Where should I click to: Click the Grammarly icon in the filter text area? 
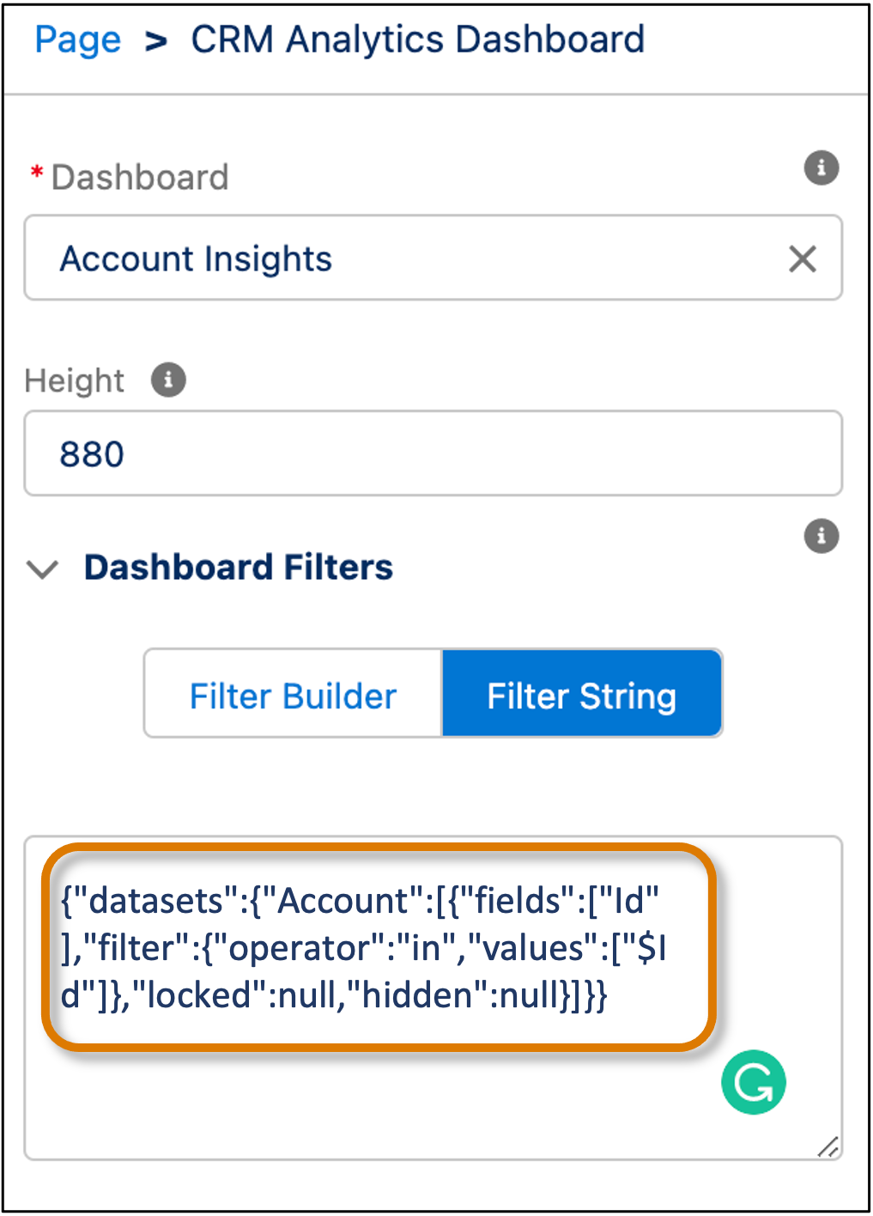pos(753,1082)
